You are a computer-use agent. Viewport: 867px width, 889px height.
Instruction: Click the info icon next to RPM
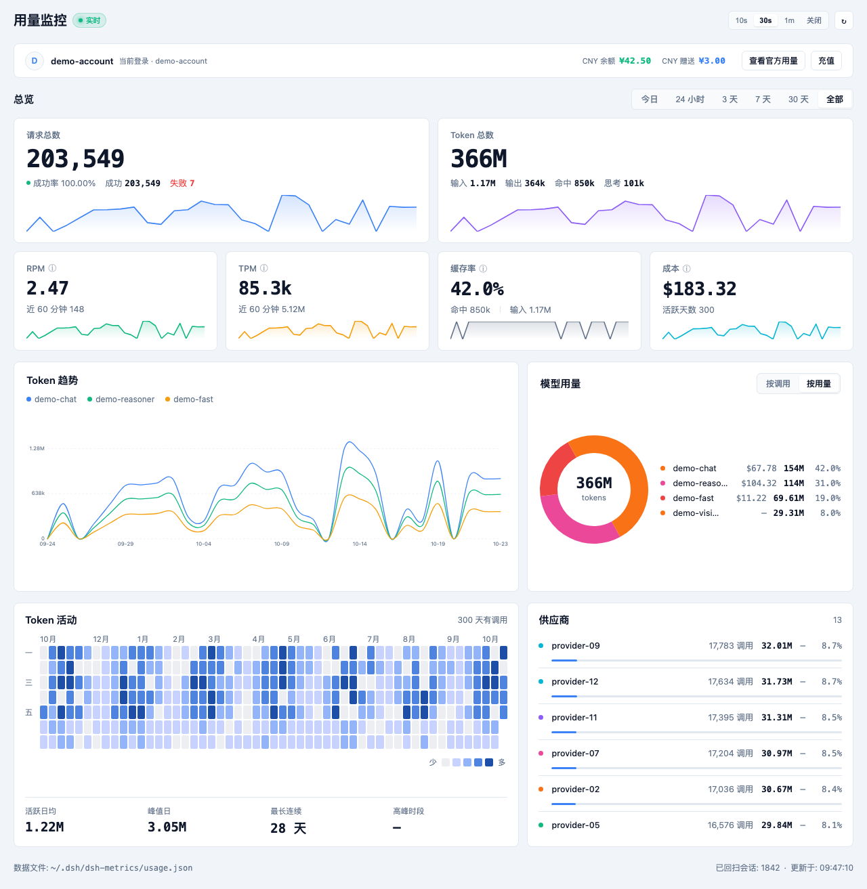coord(52,268)
